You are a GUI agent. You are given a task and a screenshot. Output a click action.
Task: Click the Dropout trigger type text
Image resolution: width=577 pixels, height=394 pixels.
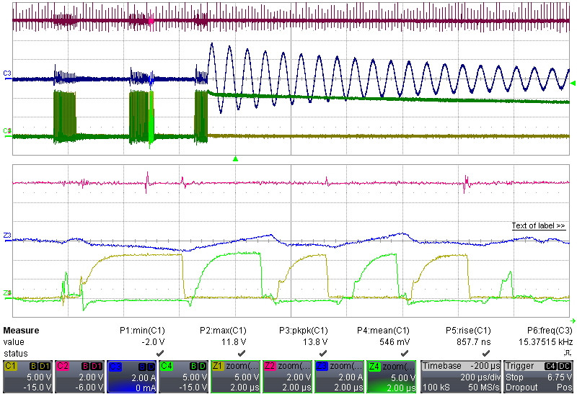[x=521, y=388]
